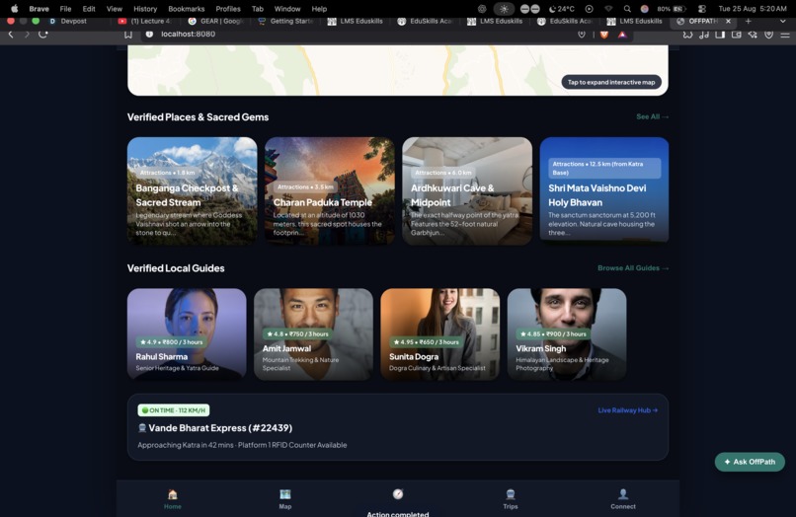Click the Ask OffPath assistant button
The image size is (796, 517).
pos(750,462)
